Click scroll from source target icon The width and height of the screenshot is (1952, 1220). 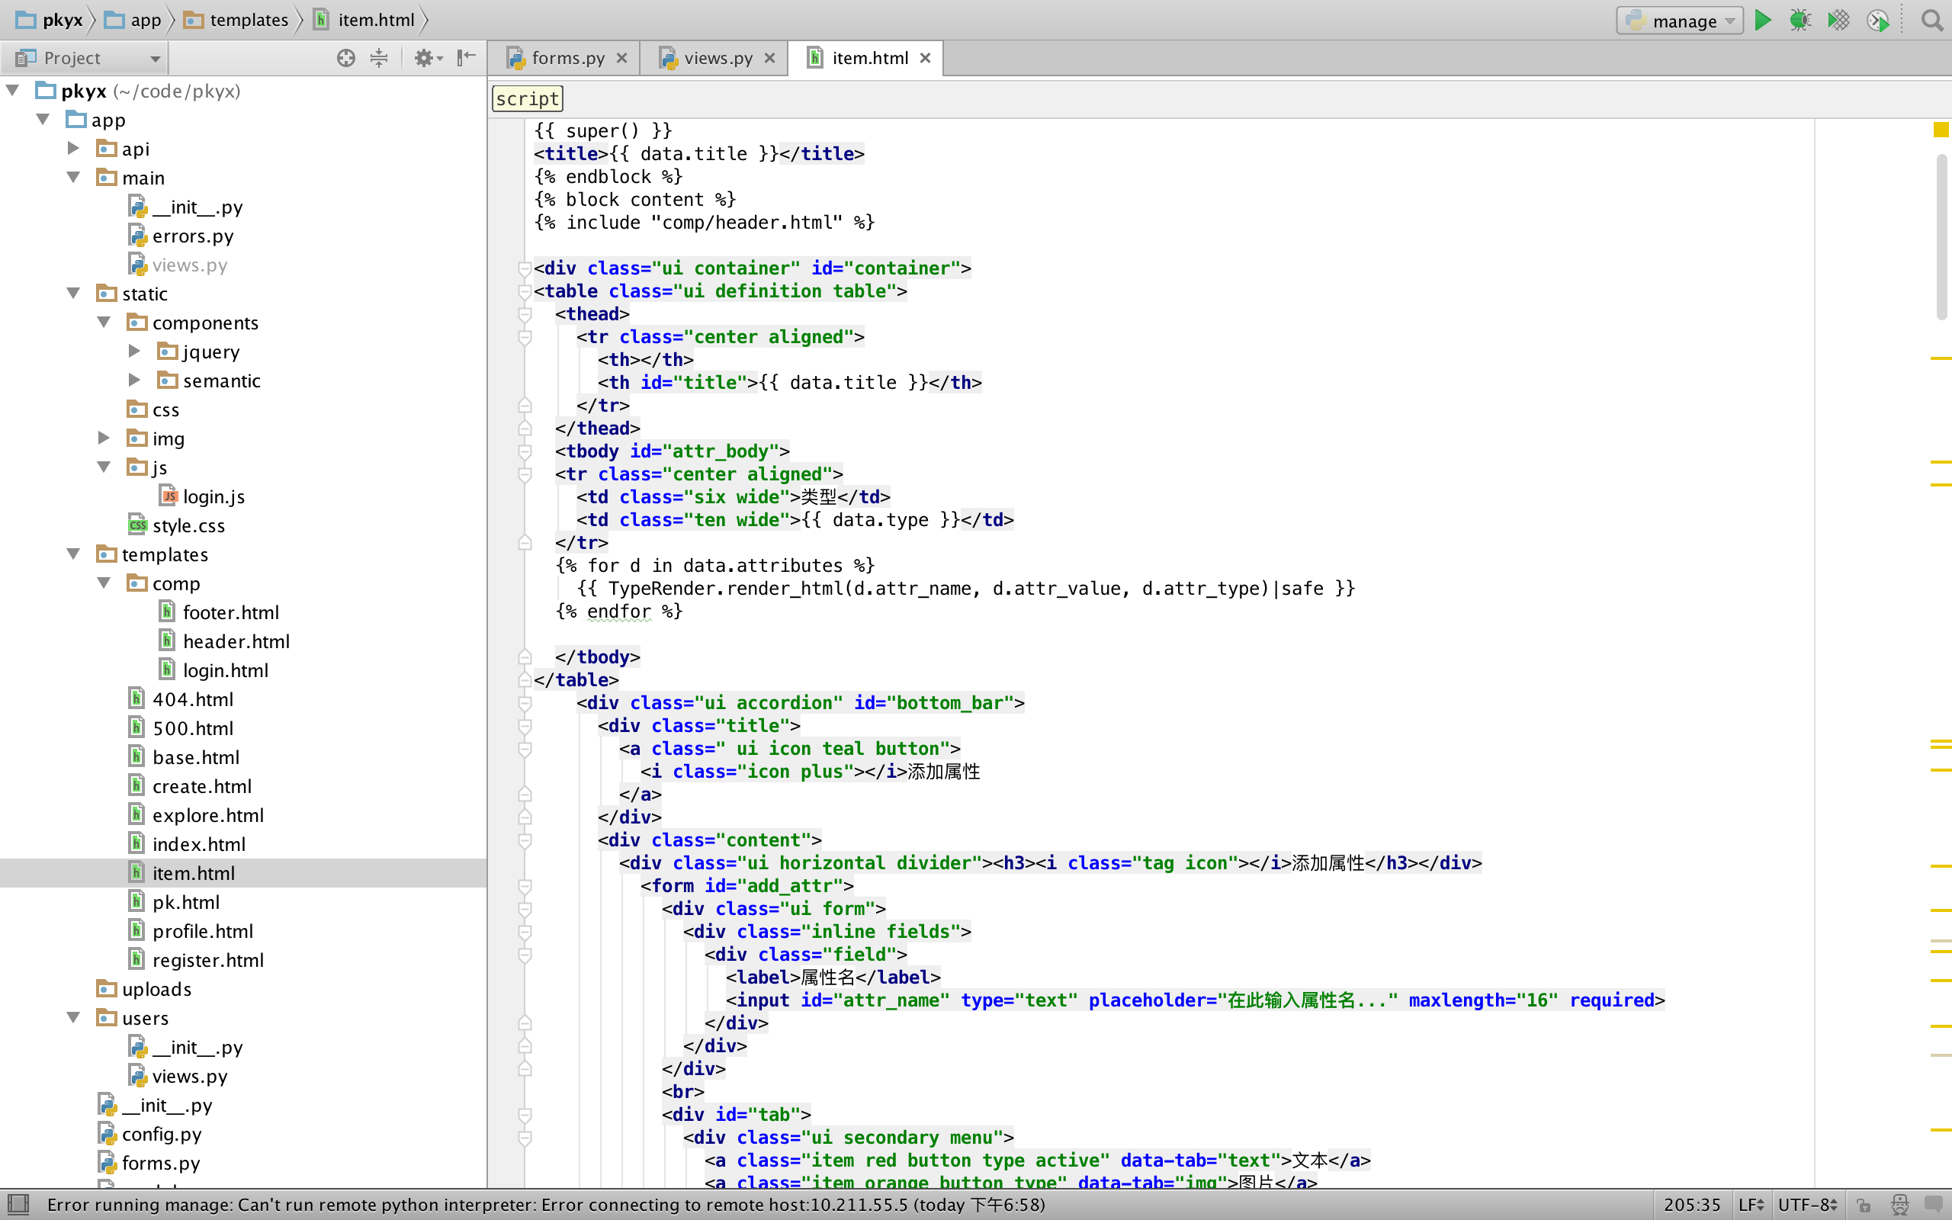tap(345, 58)
